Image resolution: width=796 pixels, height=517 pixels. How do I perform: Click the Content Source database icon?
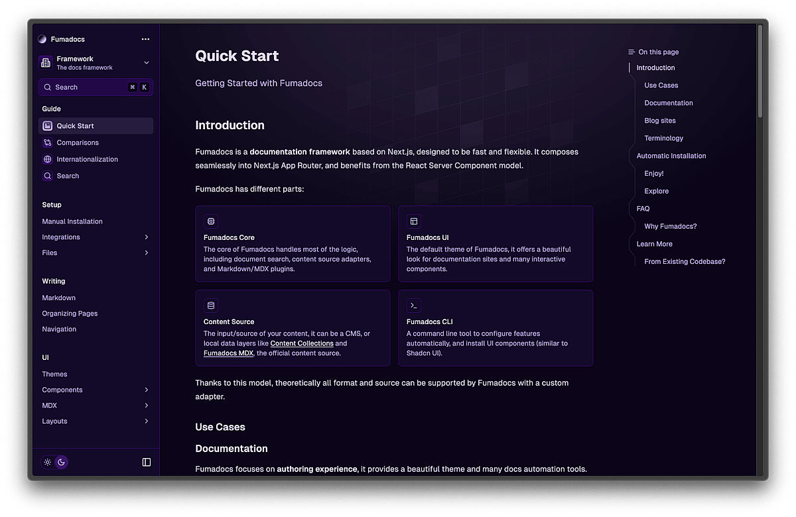pyautogui.click(x=211, y=306)
